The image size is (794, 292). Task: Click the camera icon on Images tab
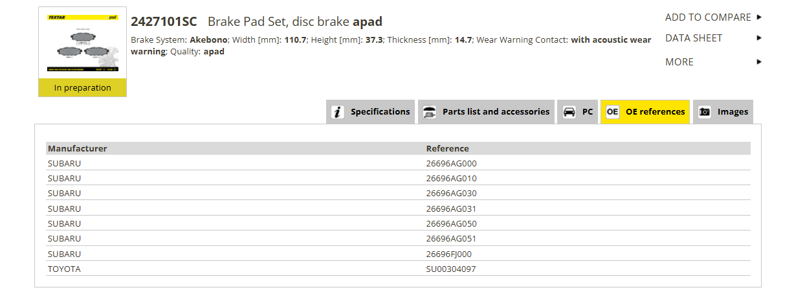pyautogui.click(x=705, y=112)
